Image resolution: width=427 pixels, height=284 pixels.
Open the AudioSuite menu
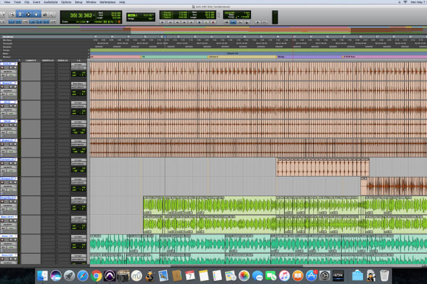point(50,2)
